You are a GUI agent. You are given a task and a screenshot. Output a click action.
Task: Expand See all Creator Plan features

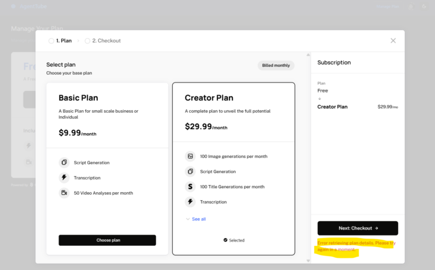(x=196, y=219)
